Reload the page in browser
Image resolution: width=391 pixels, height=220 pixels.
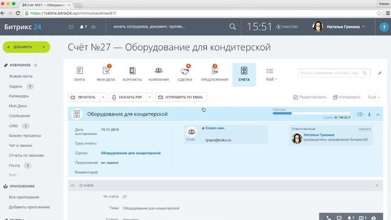18,13
